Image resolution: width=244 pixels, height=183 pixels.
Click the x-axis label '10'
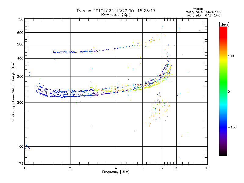coord(176,168)
